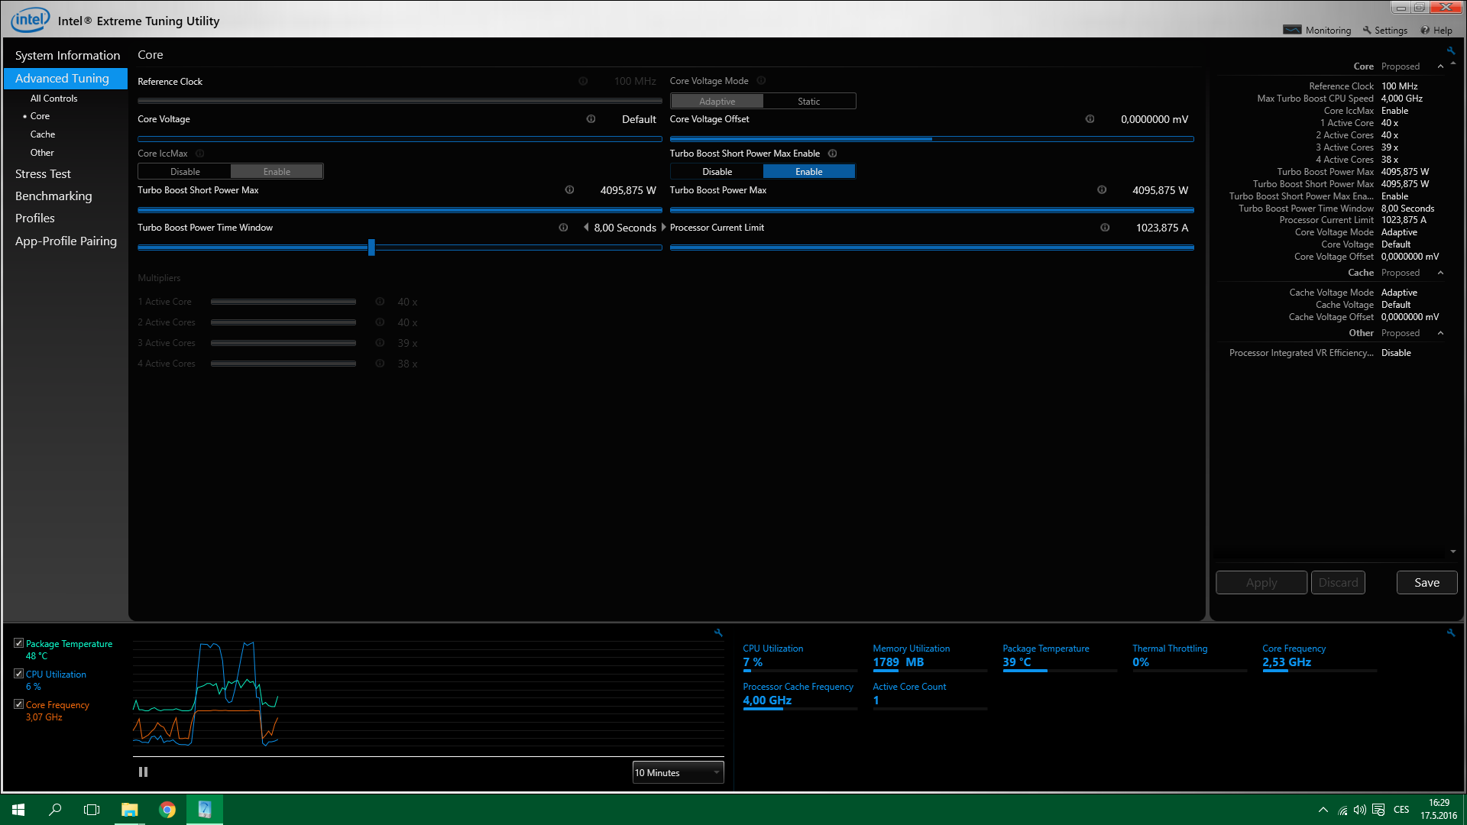Open the 10 Minutes time range dropdown

coord(678,773)
